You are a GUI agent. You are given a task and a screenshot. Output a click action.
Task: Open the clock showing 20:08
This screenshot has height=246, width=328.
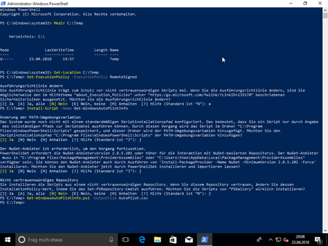(300, 240)
